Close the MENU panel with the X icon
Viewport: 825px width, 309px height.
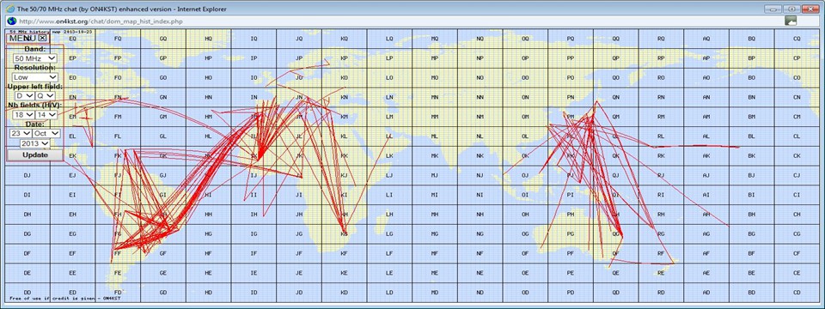(x=43, y=38)
